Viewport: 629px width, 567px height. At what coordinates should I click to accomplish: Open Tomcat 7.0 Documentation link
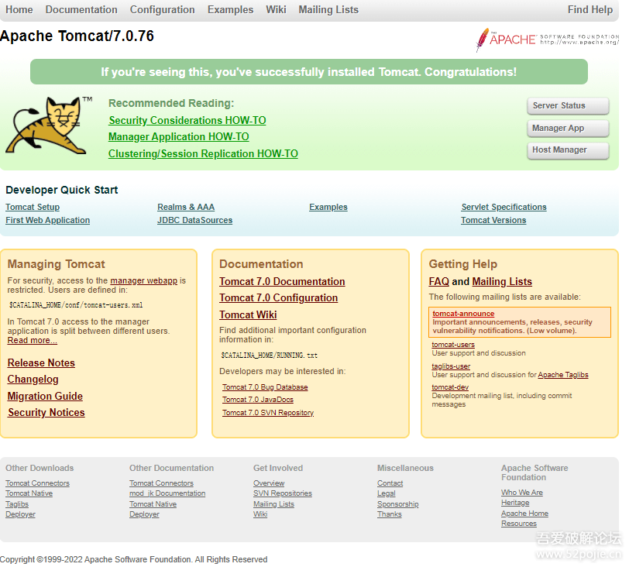click(282, 281)
